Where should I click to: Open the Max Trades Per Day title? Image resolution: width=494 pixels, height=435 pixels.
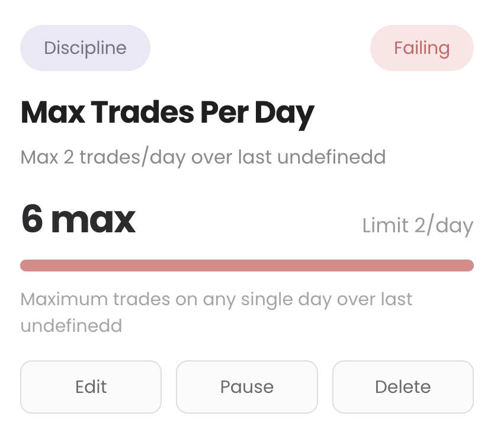167,113
